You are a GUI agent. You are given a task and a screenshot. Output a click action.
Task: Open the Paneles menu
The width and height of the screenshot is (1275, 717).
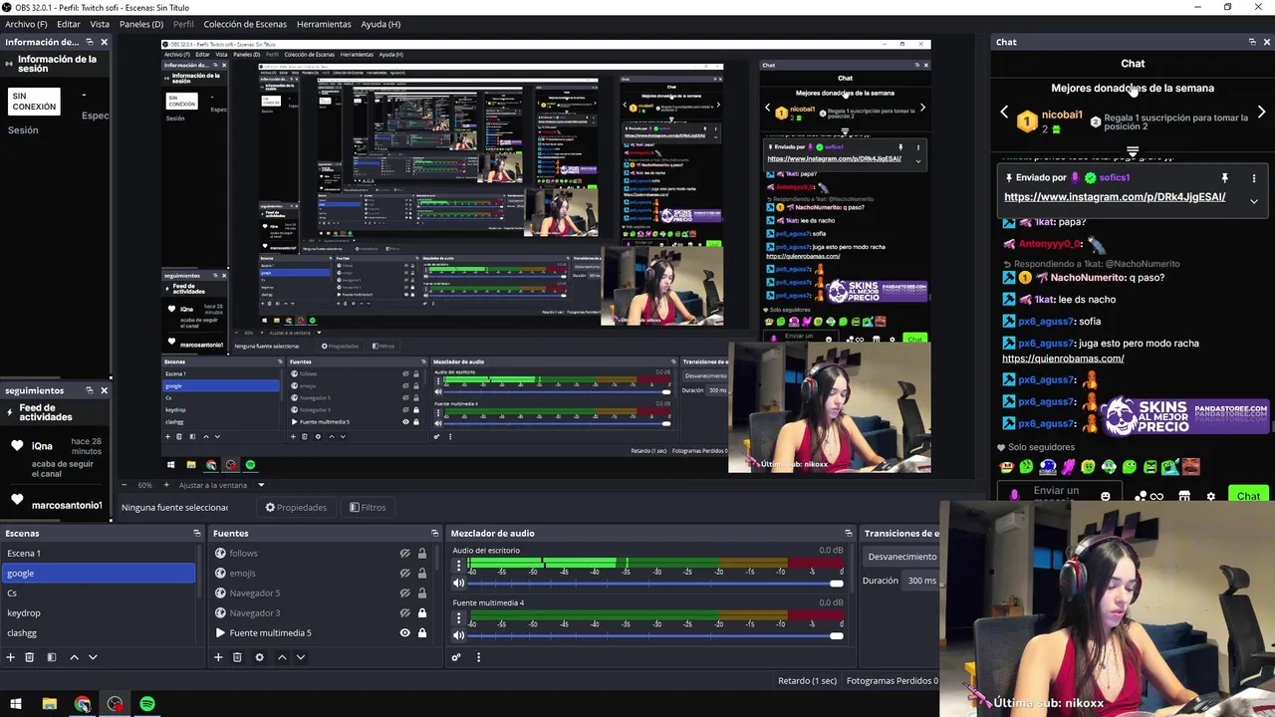[x=141, y=24]
